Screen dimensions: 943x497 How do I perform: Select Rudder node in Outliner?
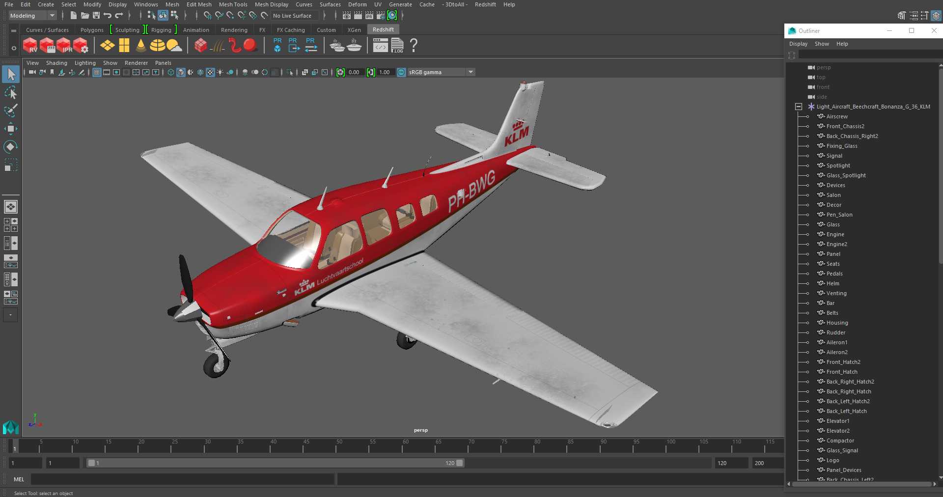(835, 332)
